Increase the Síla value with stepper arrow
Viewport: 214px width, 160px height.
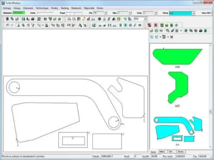point(106,12)
